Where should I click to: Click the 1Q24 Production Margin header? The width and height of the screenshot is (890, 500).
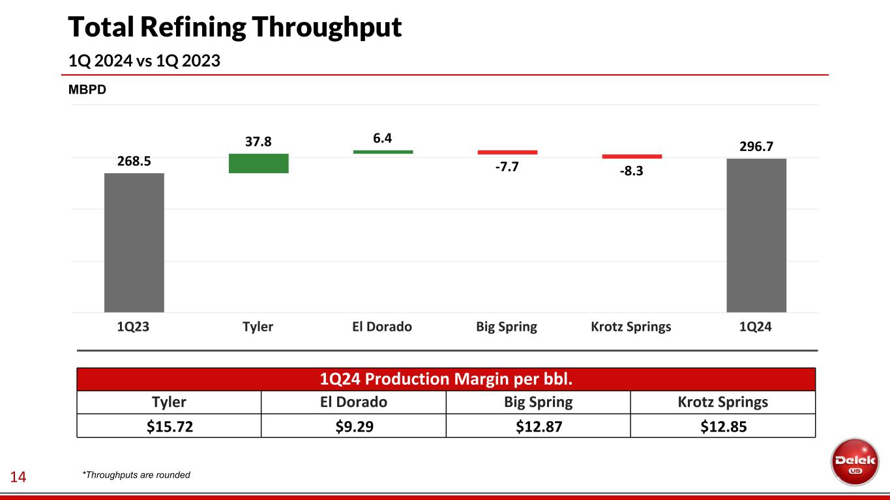tap(446, 379)
